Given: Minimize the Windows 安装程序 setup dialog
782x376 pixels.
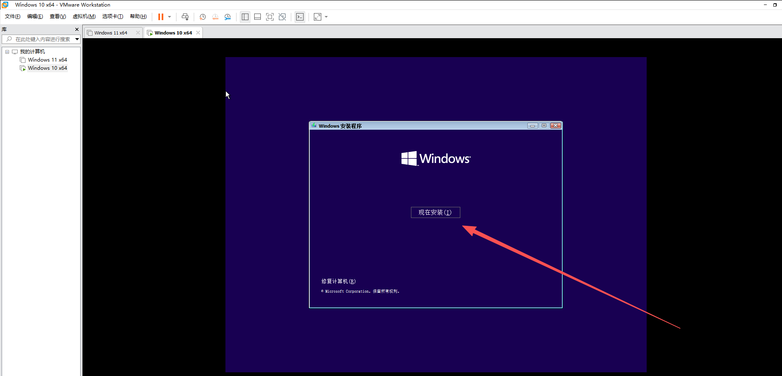Looking at the screenshot, I should [532, 126].
